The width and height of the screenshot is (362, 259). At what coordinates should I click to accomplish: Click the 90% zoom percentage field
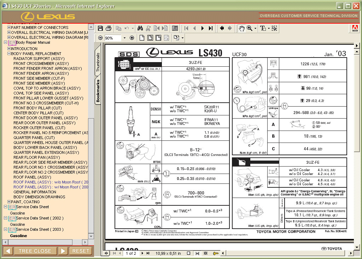(x=113, y=38)
